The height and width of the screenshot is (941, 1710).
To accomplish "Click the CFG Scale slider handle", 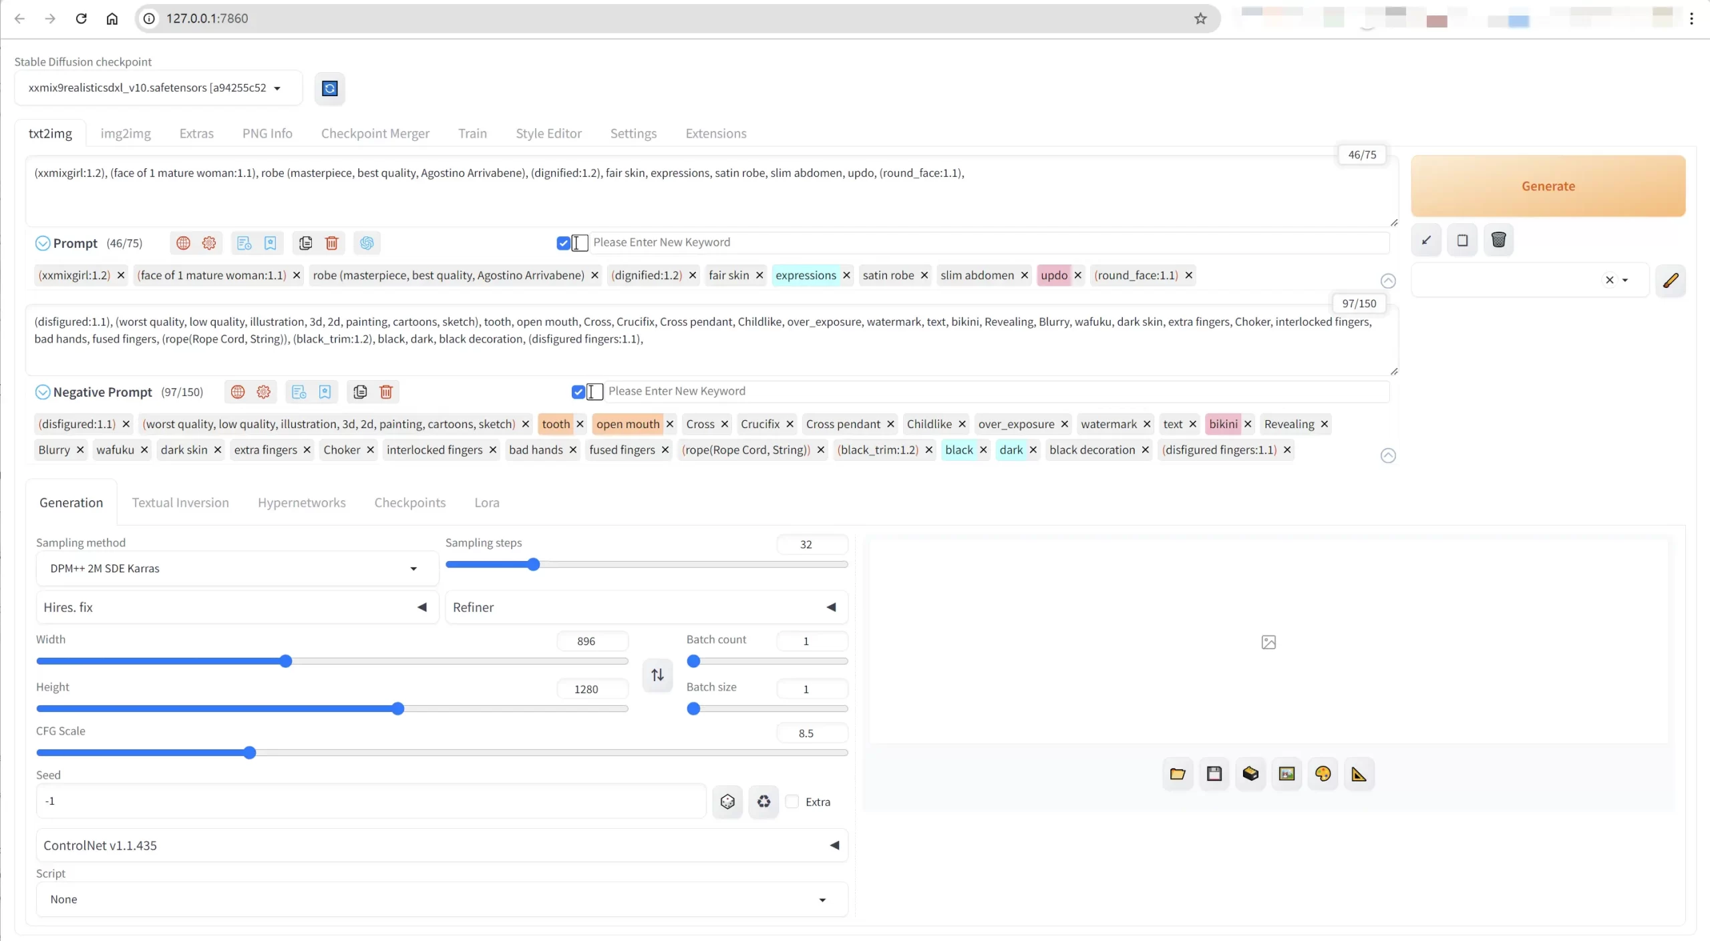I will point(249,753).
